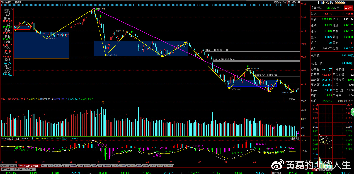Click the 3335.99 price label

click(120, 31)
